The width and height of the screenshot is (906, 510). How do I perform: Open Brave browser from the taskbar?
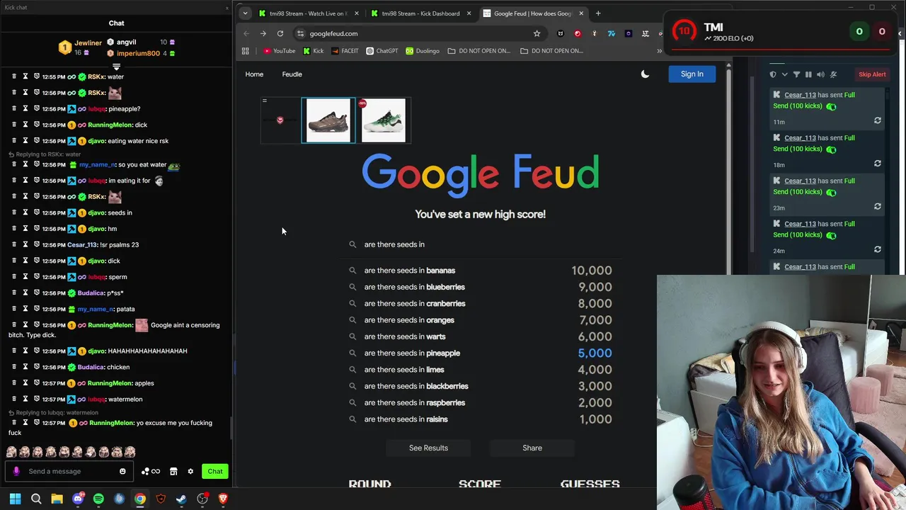223,499
